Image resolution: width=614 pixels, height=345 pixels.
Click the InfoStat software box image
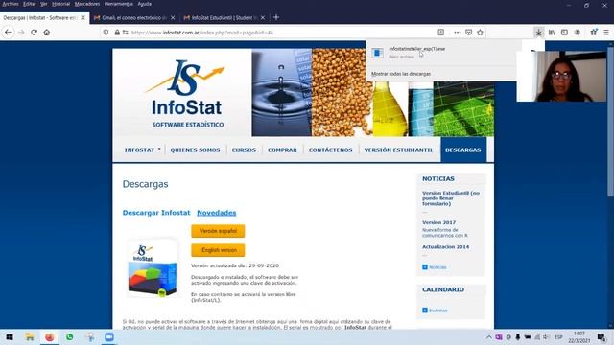pyautogui.click(x=153, y=268)
